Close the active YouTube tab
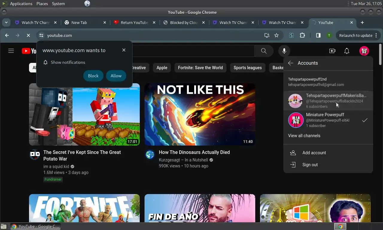The image size is (383, 230). pyautogui.click(x=352, y=22)
